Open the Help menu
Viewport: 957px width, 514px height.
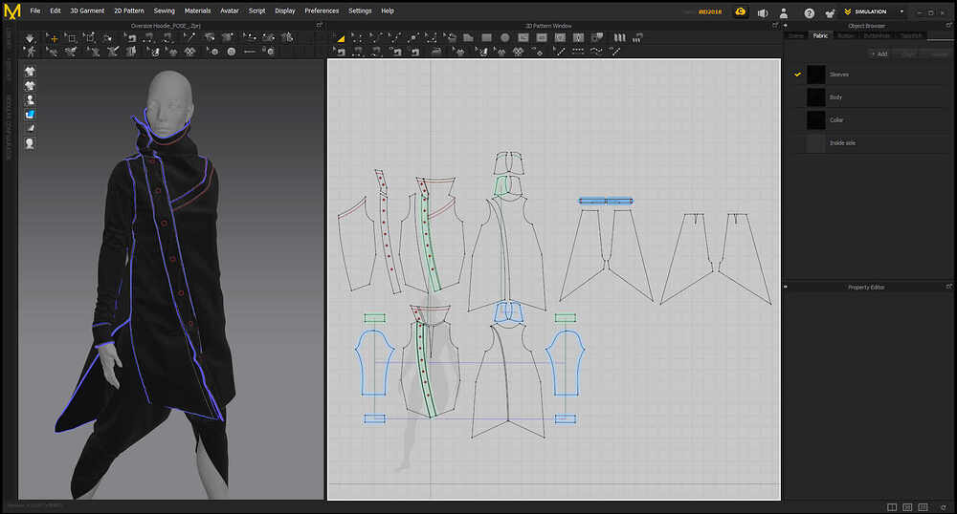tap(388, 11)
